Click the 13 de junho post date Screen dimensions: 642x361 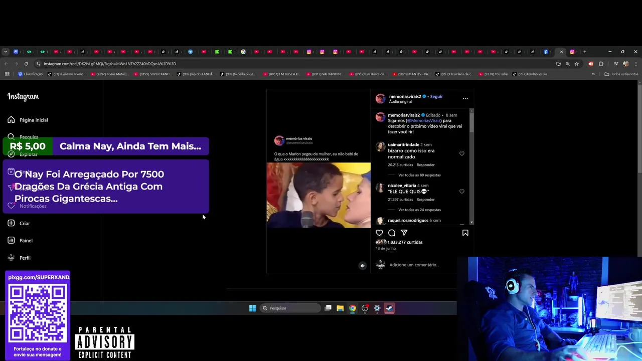[386, 249]
